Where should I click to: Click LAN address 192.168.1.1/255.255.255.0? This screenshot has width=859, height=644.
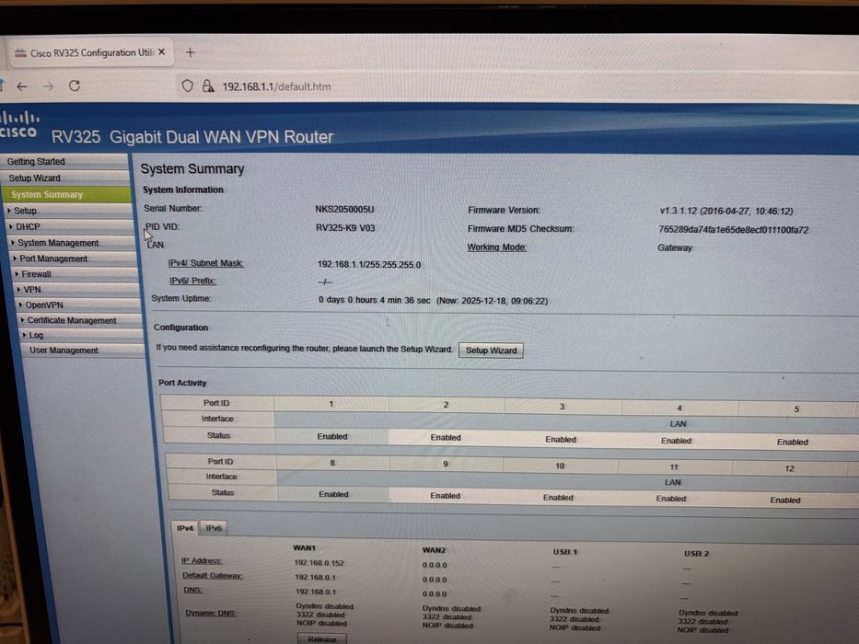(369, 265)
